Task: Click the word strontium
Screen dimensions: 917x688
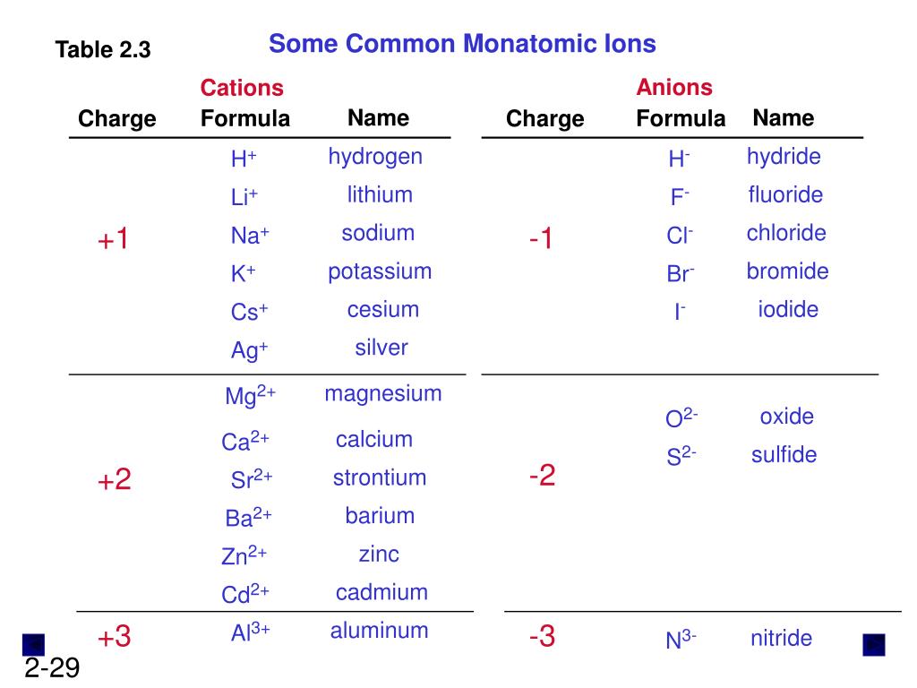Action: [x=380, y=478]
